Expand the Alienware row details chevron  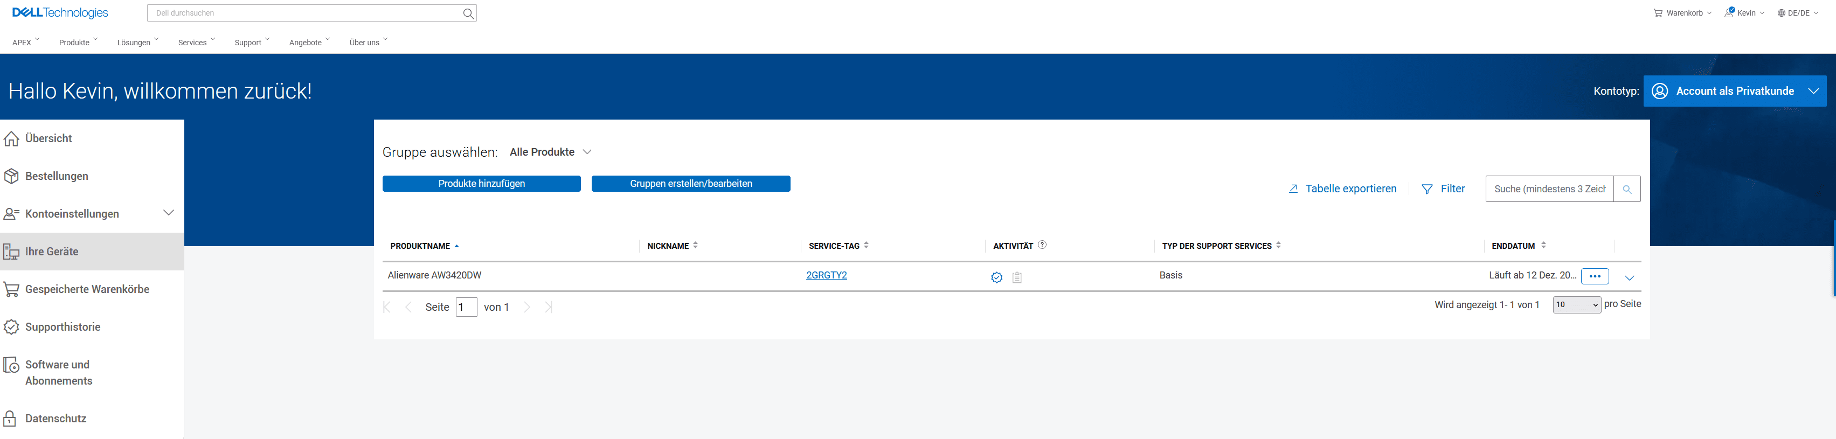click(1629, 277)
